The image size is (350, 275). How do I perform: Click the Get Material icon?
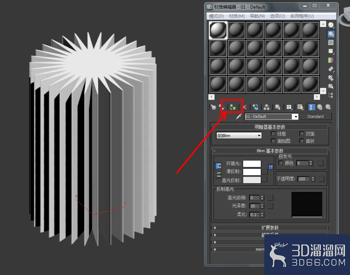[x=214, y=107]
